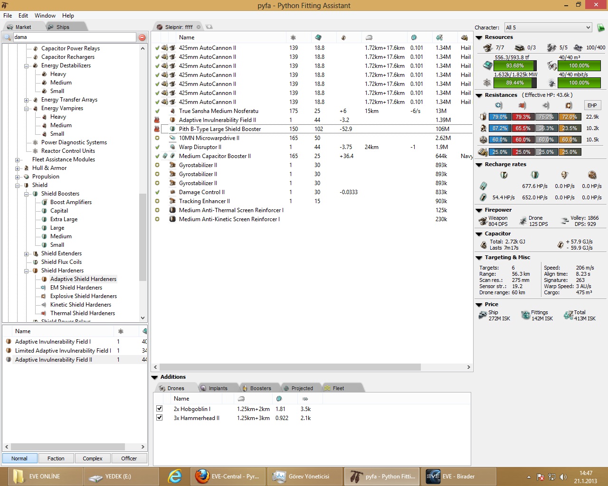Toggle state of Warp Disruptor II
Viewport: 608px width, 486px height.
[157, 147]
